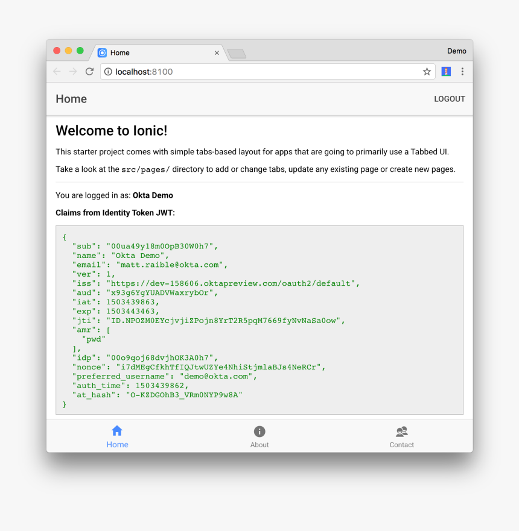This screenshot has width=519, height=531.
Task: Click the "jti" claim line
Action: click(x=208, y=321)
